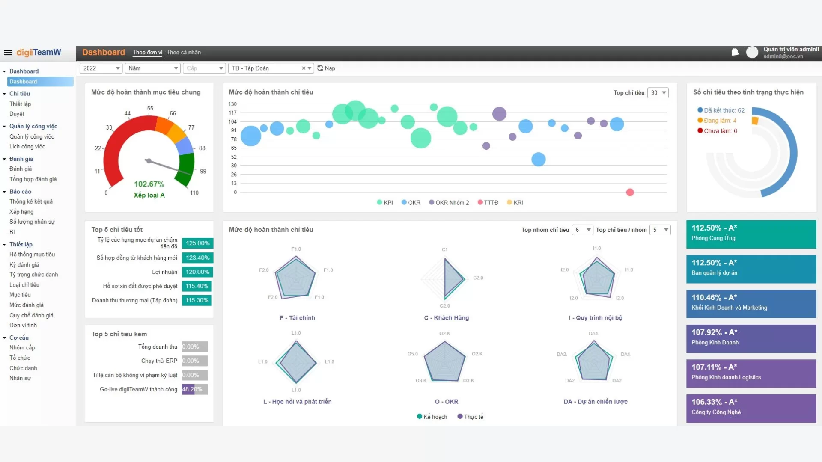Viewport: 822px width, 462px height.
Task: Click the red TTTĐ bubble in chart
Action: click(630, 192)
